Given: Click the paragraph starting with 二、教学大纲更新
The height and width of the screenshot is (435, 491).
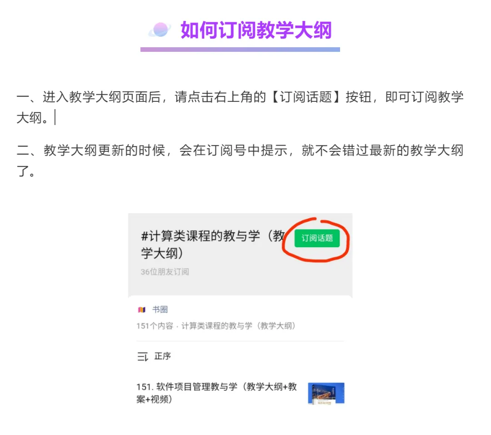Looking at the screenshot, I should (x=240, y=160).
